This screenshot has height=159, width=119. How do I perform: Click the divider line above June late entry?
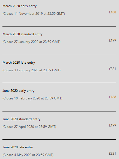tap(59, 139)
